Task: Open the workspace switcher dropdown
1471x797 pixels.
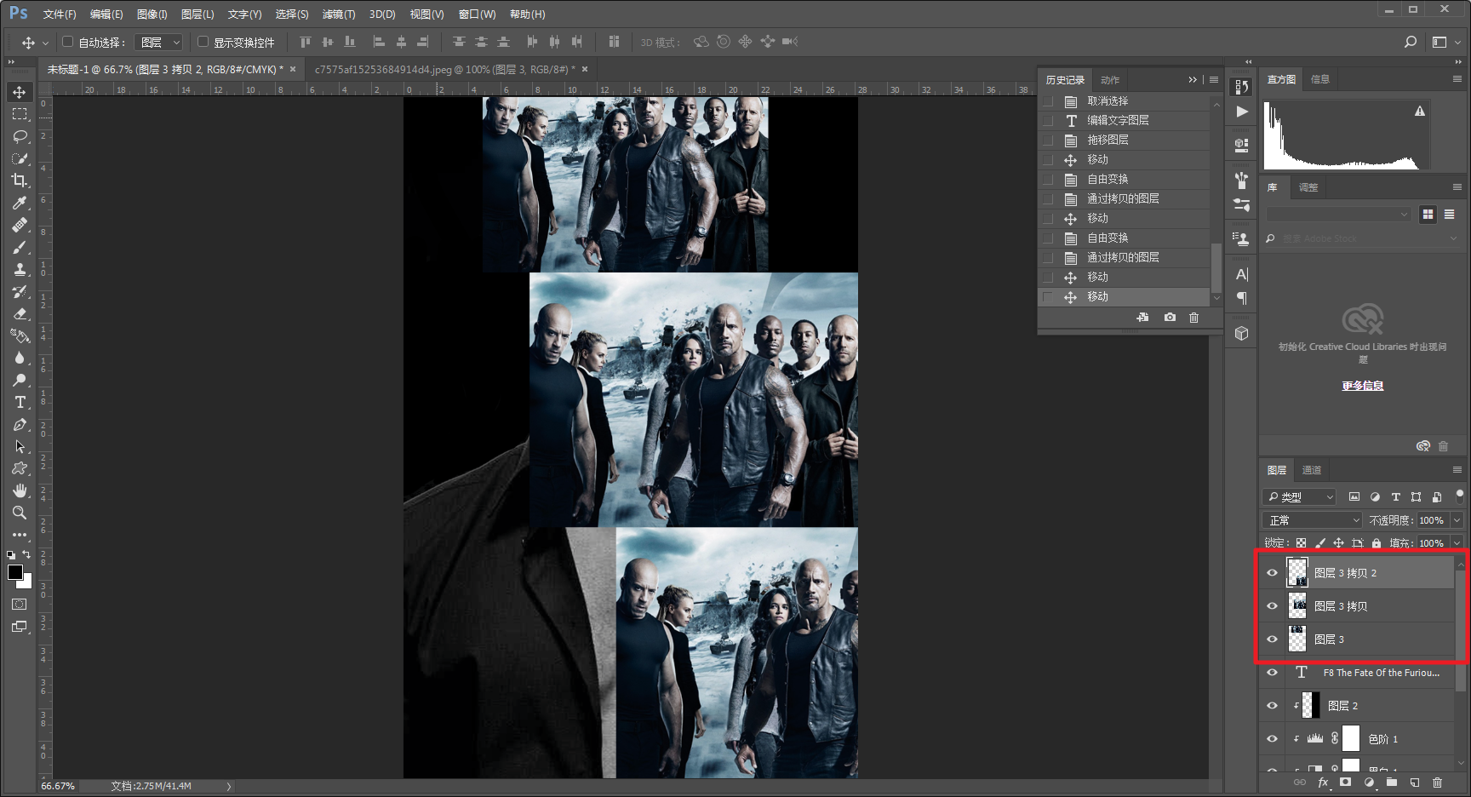Action: click(1445, 42)
